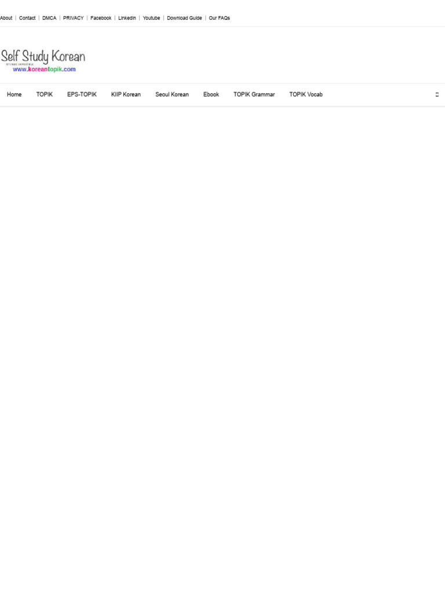Screen dimensions: 445x593
Task: Open the Home menu item
Action: pos(14,94)
